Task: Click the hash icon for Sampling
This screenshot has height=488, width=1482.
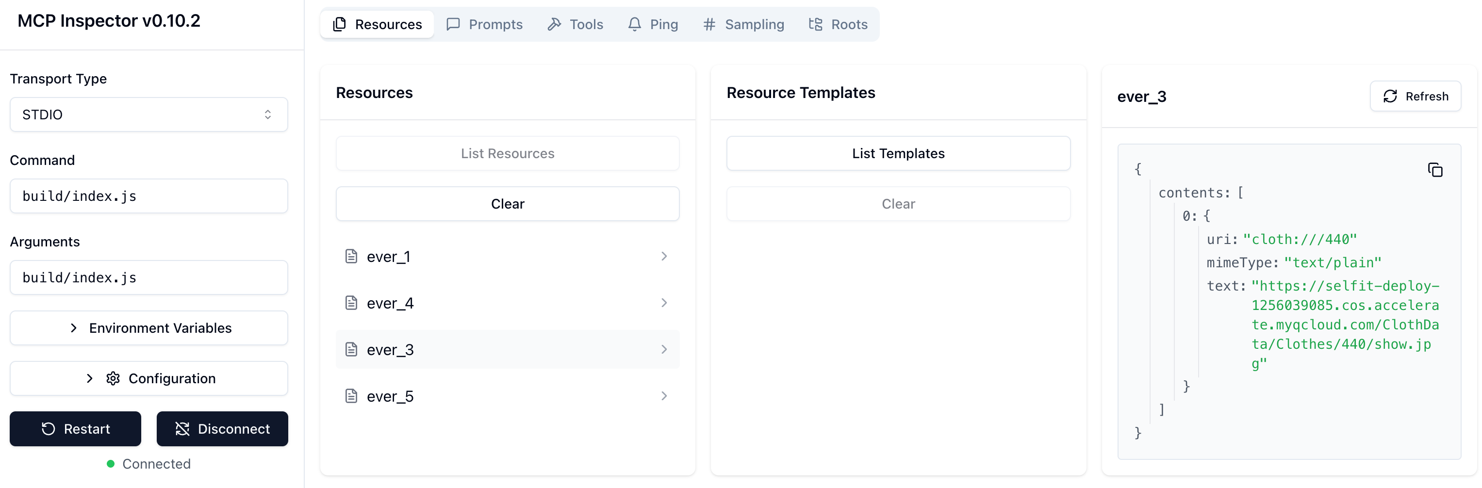Action: (709, 24)
